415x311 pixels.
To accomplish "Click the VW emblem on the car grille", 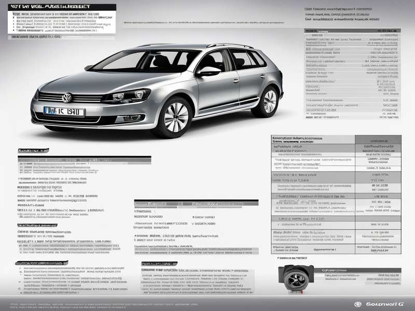I will (x=67, y=97).
